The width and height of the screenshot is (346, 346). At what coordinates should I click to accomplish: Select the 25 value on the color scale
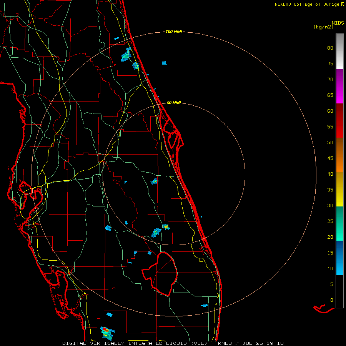[330, 221]
